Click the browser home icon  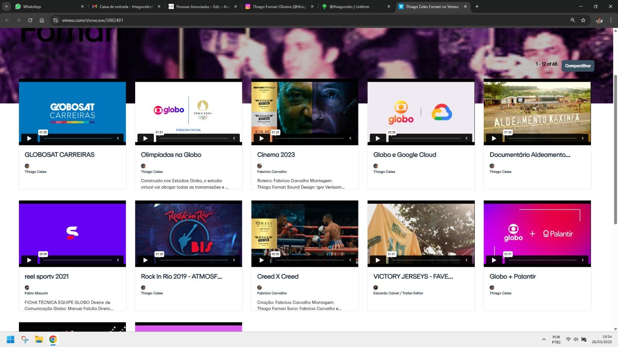(42, 20)
